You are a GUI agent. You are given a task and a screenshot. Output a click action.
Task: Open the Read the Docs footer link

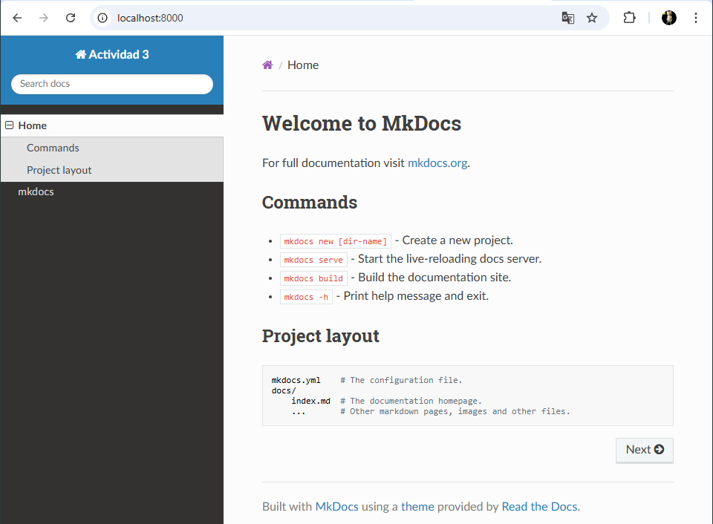tap(539, 506)
